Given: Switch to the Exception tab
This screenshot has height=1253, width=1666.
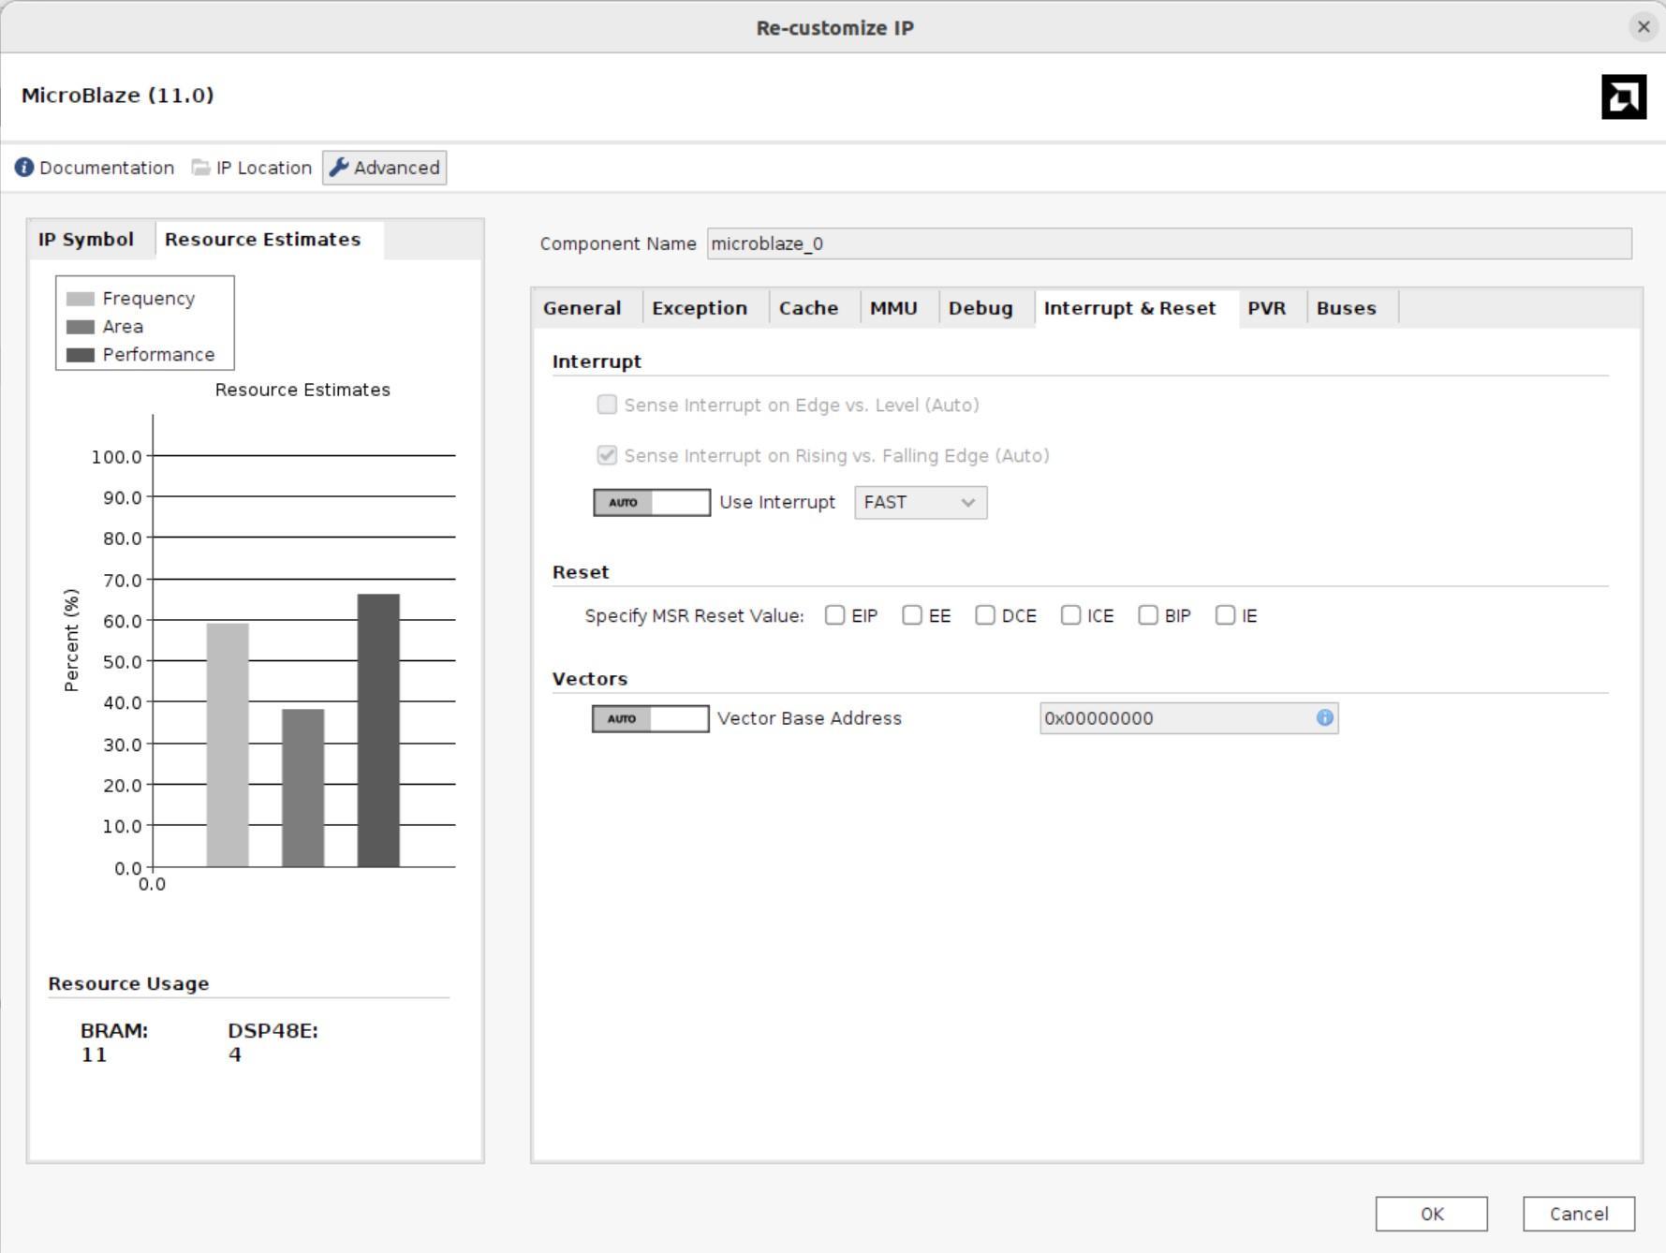Looking at the screenshot, I should pos(700,308).
